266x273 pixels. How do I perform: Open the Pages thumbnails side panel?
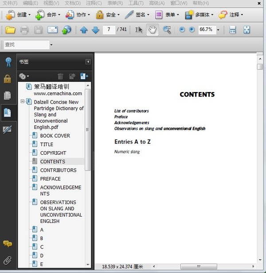click(8, 95)
